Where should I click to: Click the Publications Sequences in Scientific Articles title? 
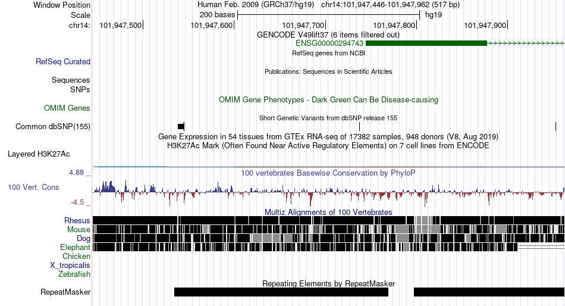[x=328, y=71]
